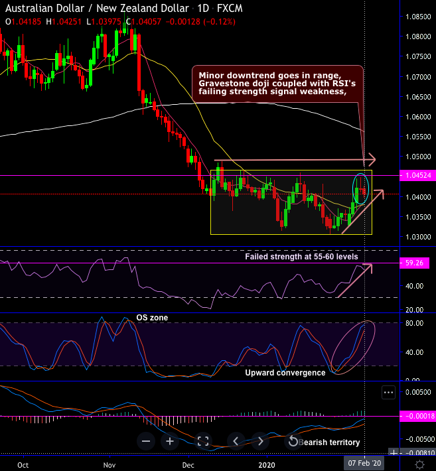Image resolution: width=436 pixels, height=471 pixels.
Task: Reset chart view with circular arrow
Action: coord(293,441)
